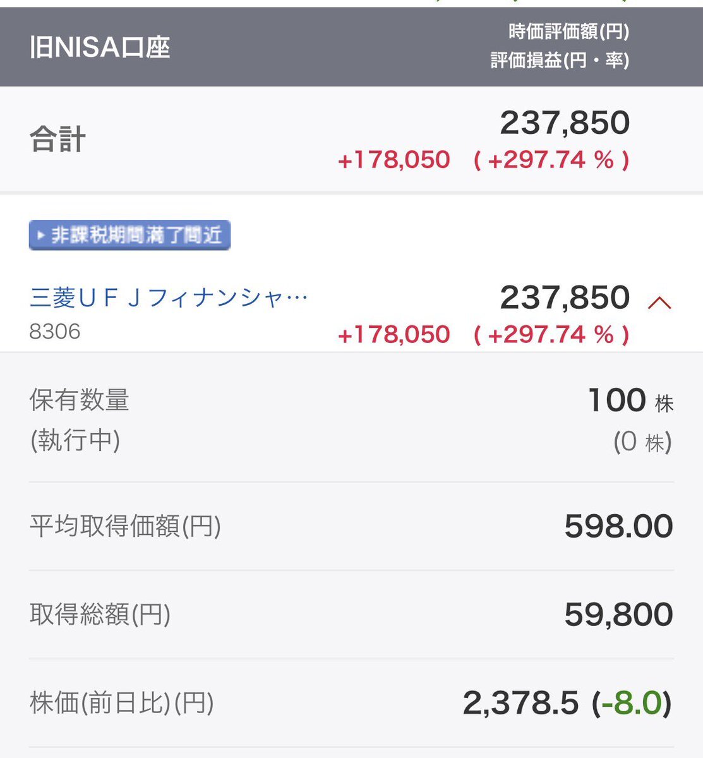Click the total +297.74 % percentage in 合計 row
Screen dimensions: 703x758
click(x=551, y=160)
